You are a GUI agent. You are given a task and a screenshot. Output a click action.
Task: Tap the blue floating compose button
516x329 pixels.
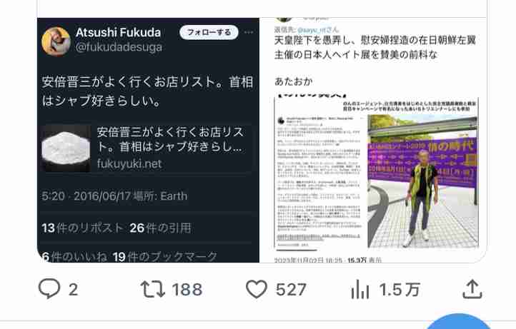click(458, 321)
